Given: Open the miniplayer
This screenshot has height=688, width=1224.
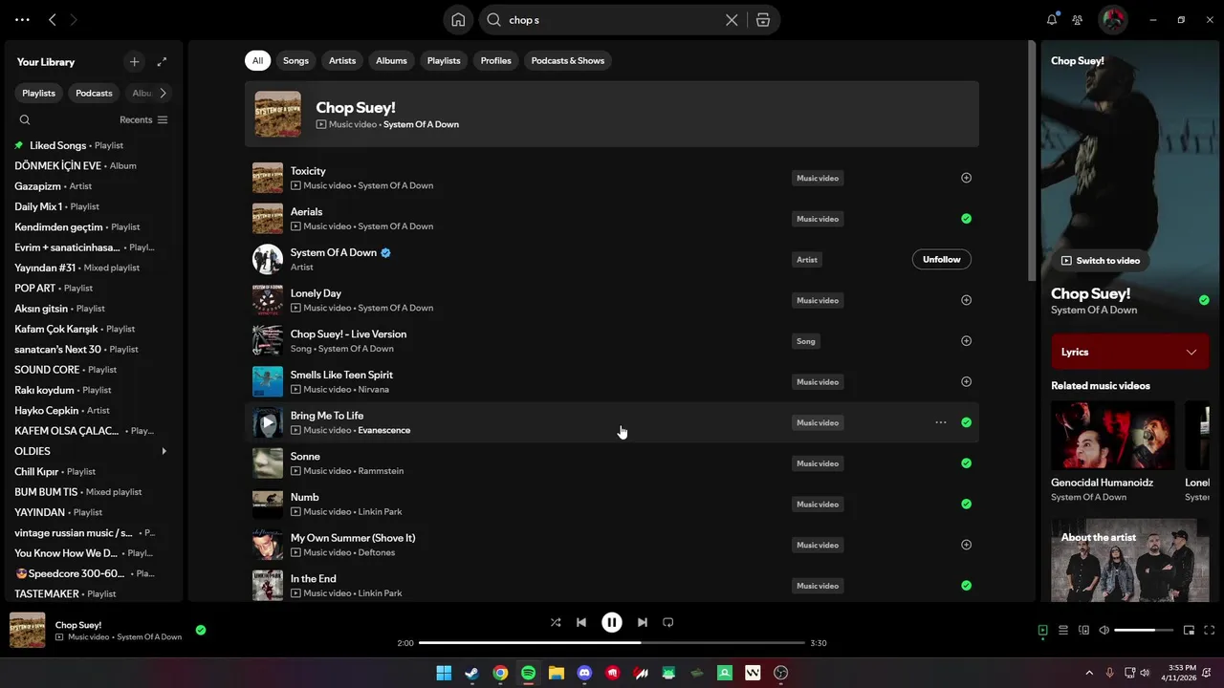Looking at the screenshot, I should click(1189, 631).
